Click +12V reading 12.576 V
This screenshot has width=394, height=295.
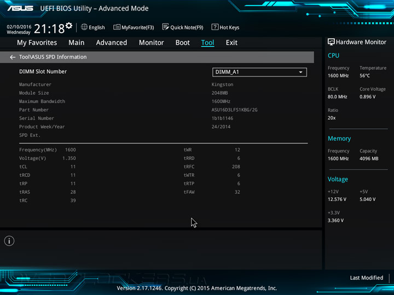[337, 199]
